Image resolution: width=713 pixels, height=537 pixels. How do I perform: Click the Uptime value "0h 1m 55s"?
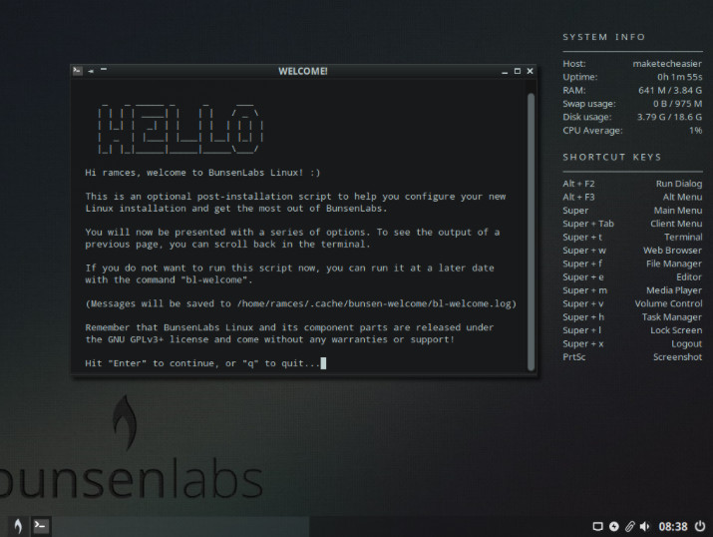pyautogui.click(x=679, y=77)
